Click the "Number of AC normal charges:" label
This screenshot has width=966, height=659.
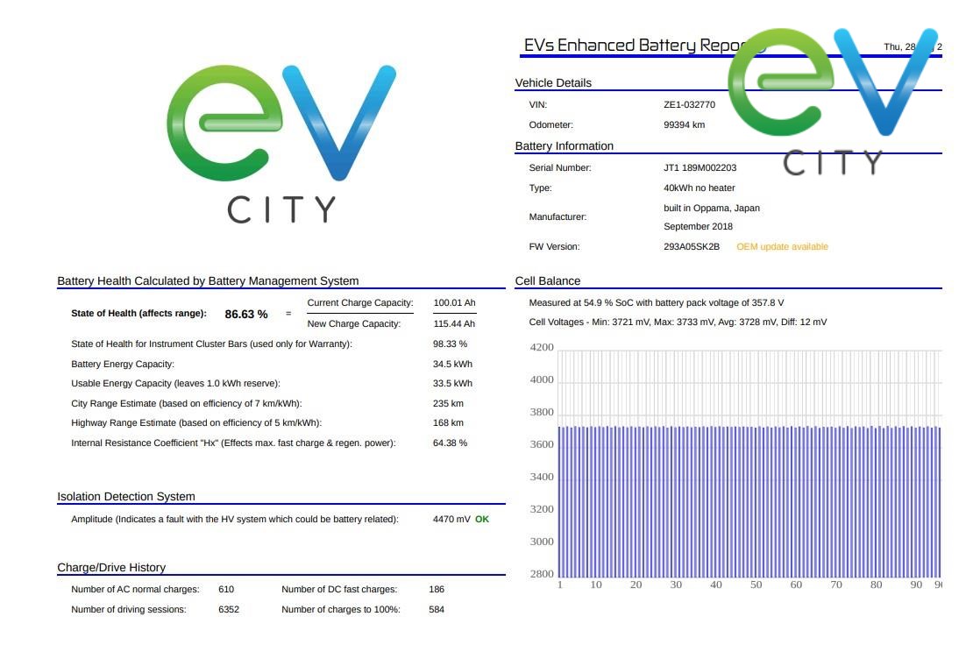click(136, 590)
